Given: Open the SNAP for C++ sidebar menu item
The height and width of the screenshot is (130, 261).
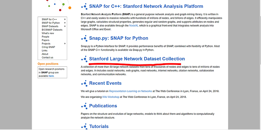Looking at the screenshot, I should tap(49, 19).
